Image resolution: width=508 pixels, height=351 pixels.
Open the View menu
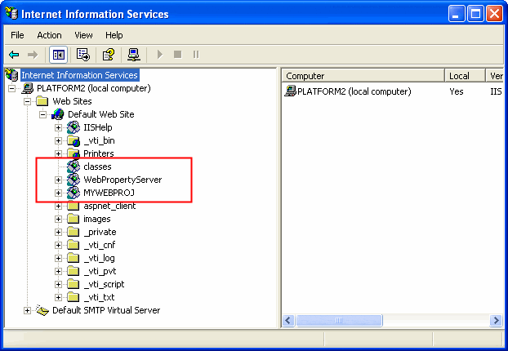[83, 35]
